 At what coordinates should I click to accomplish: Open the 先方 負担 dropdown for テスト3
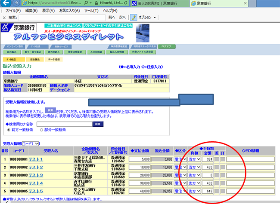tap(194, 175)
